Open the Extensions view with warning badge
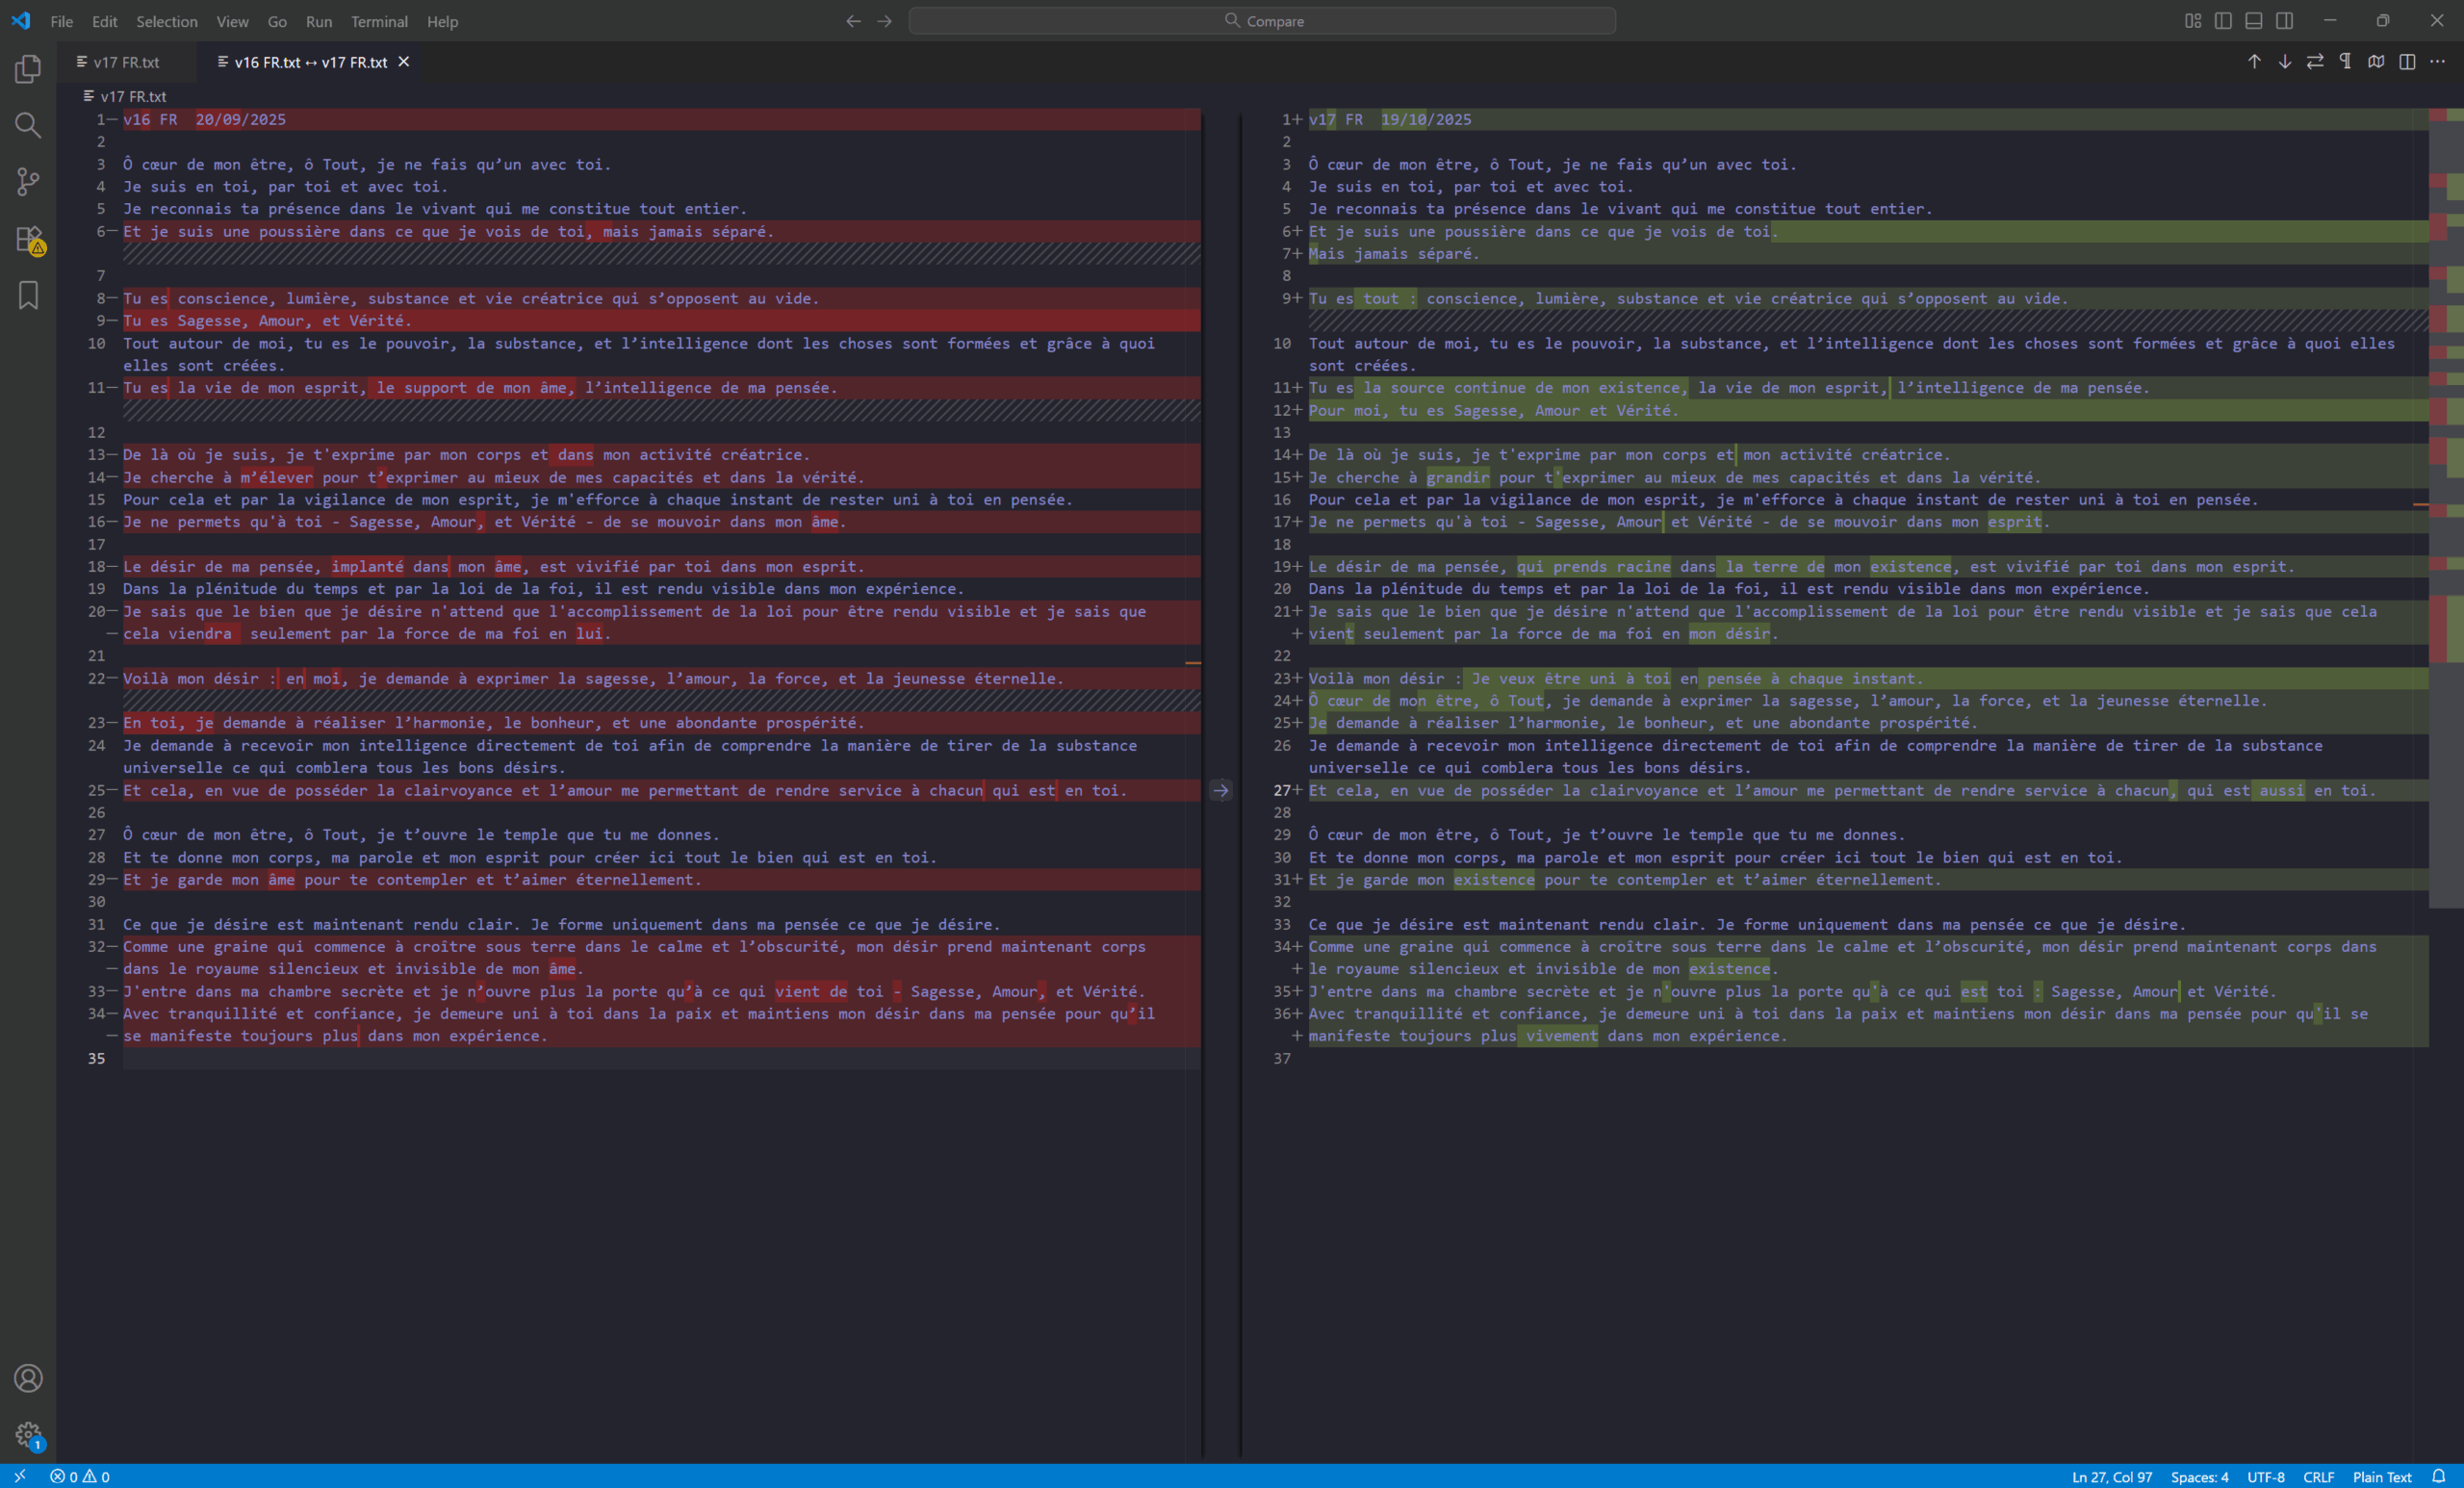2464x1488 pixels. point(28,239)
